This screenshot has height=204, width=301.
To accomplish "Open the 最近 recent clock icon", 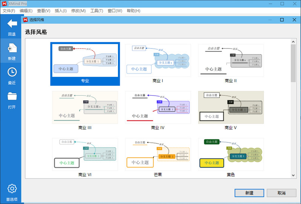I will pos(12,72).
